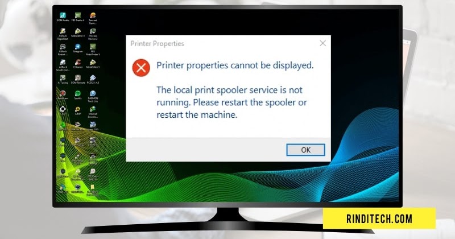Select the GOM Remote desktop icon
Screen dimensions: 455x239
pyautogui.click(x=78, y=79)
